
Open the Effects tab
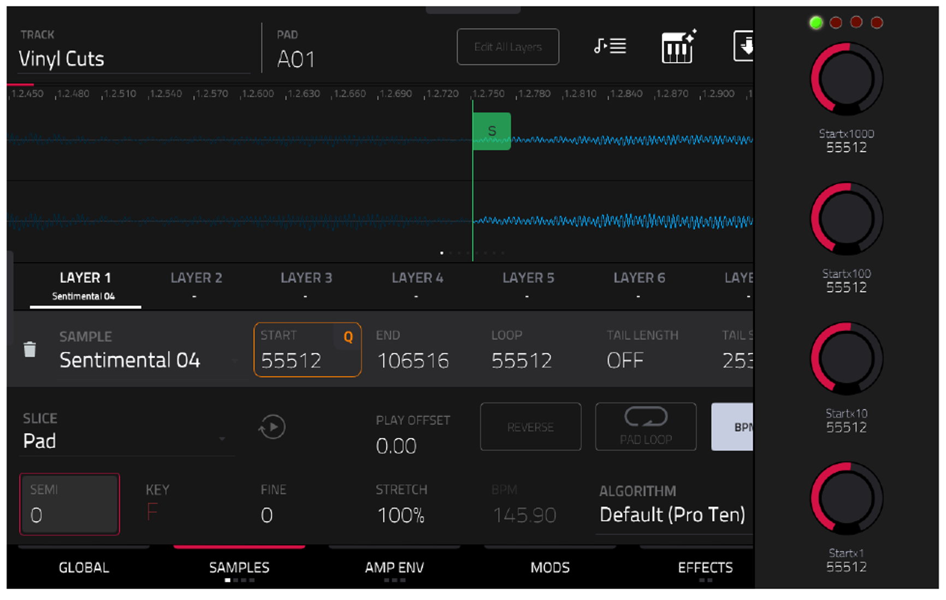[705, 568]
